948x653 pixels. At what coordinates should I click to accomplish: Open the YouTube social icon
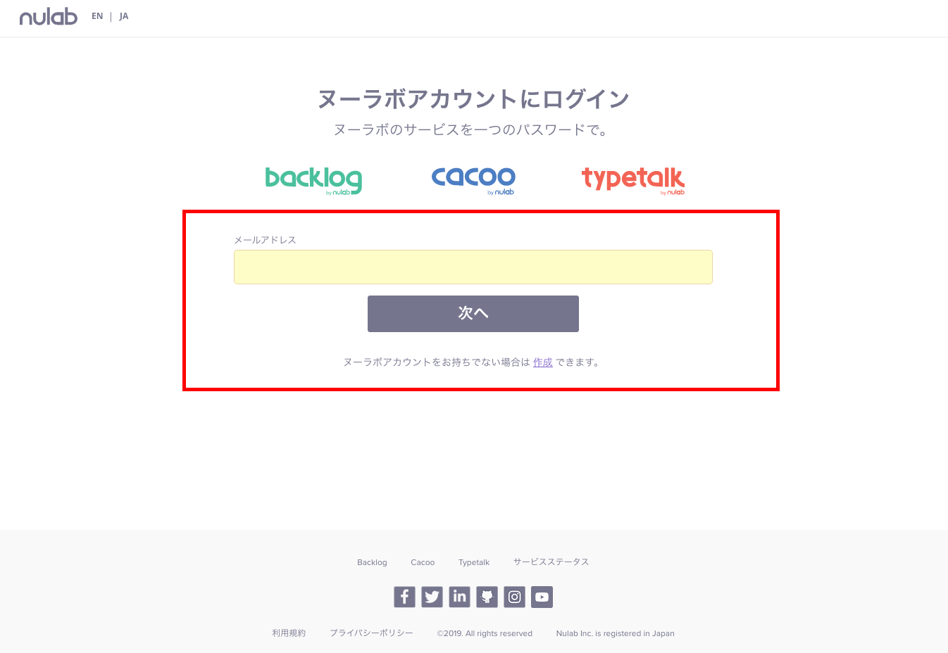542,597
